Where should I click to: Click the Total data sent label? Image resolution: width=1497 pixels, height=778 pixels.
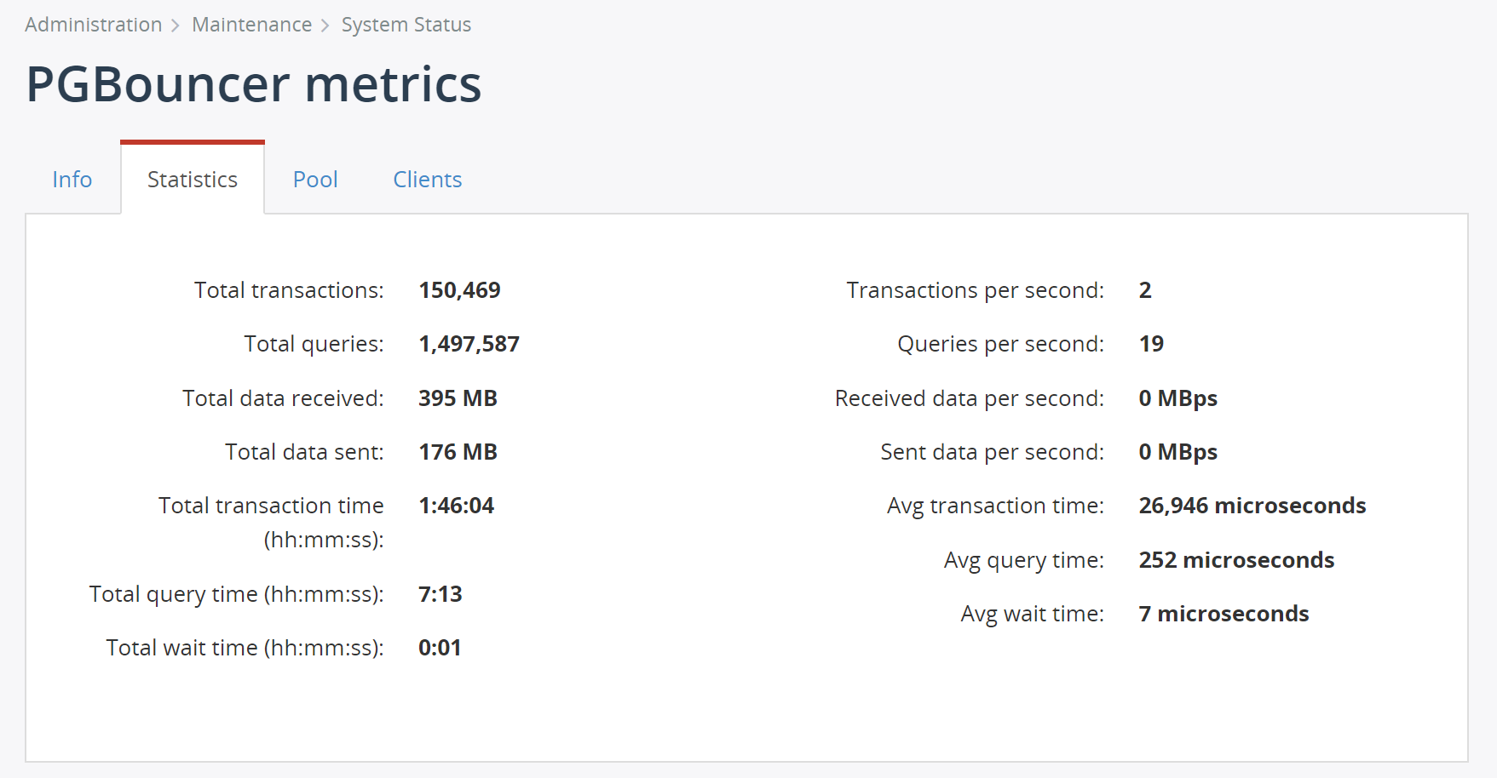click(305, 452)
